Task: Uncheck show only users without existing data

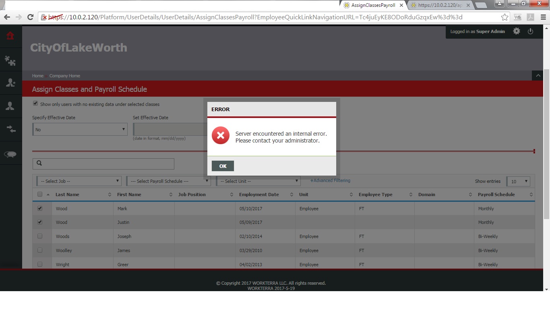Action: pyautogui.click(x=35, y=103)
